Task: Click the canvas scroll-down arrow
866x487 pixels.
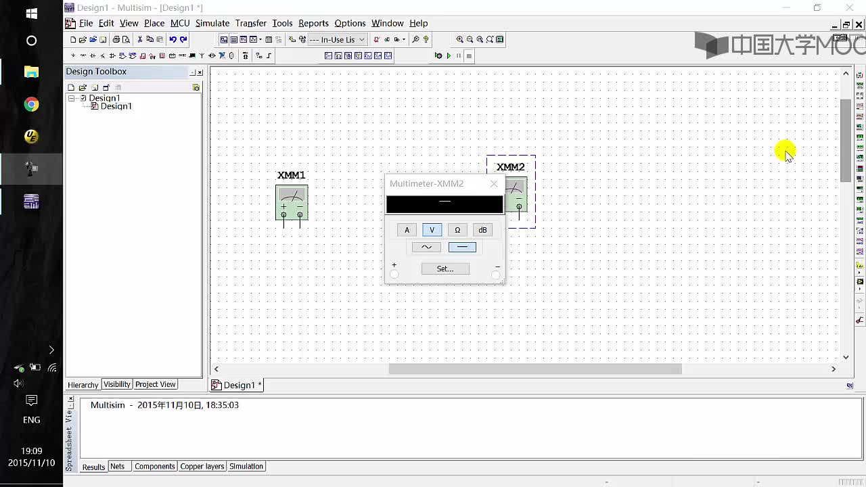Action: (x=846, y=357)
